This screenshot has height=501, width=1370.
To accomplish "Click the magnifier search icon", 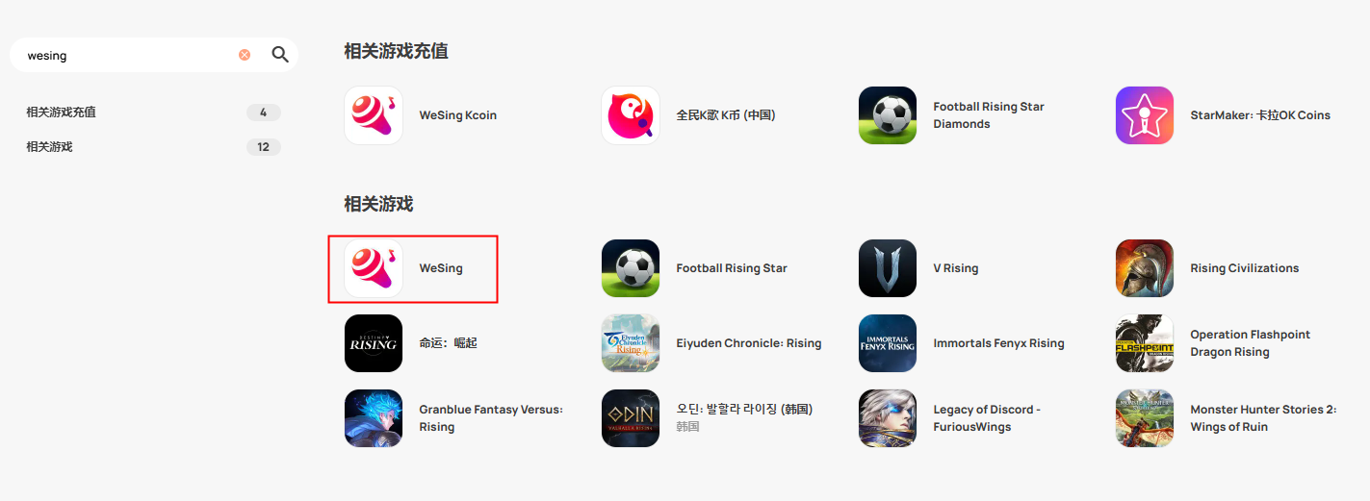I will [x=280, y=55].
